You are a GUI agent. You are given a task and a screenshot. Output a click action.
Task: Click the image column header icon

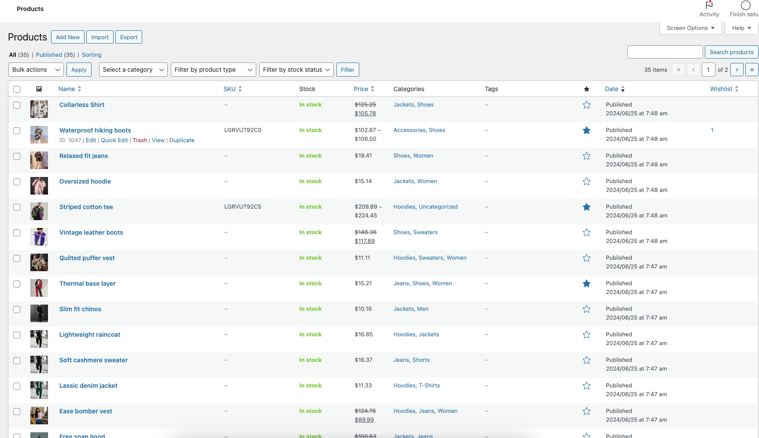[x=39, y=89]
